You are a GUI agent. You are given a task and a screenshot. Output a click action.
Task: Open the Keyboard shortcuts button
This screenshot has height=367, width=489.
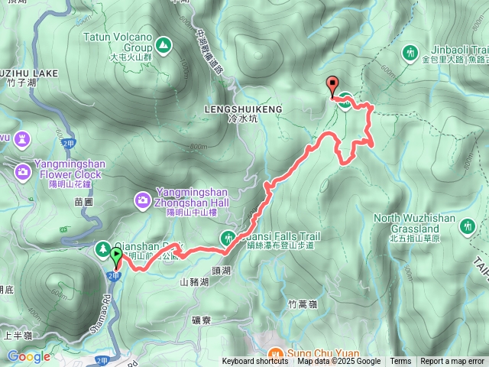pyautogui.click(x=255, y=362)
